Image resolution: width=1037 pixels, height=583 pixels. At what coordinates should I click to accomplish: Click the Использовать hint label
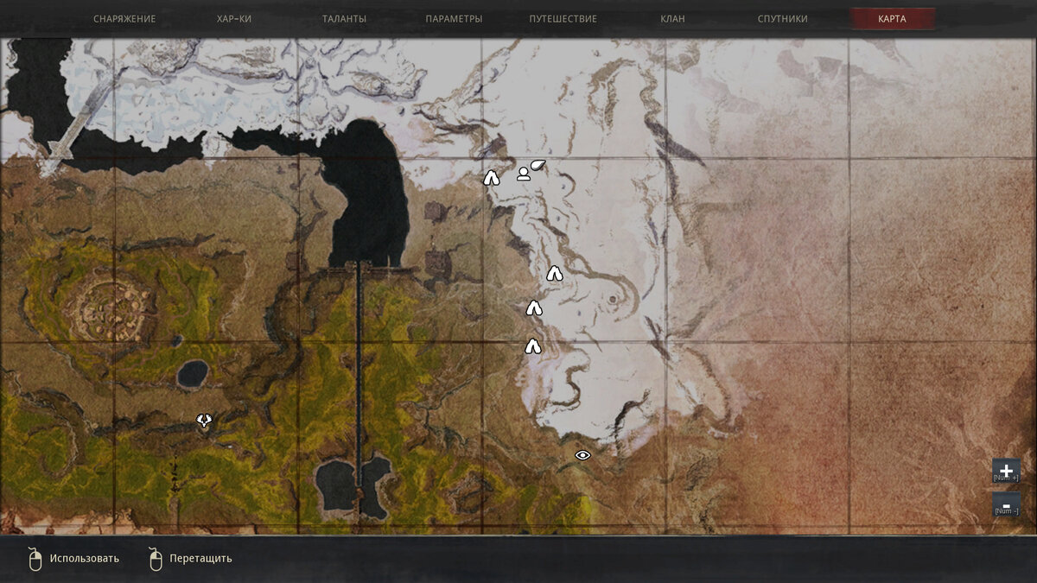point(85,558)
